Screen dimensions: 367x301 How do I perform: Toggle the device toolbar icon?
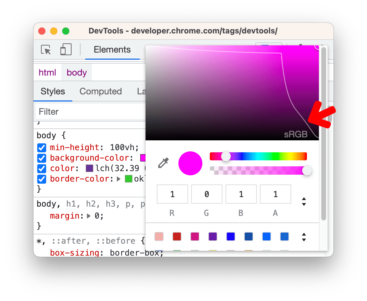66,50
